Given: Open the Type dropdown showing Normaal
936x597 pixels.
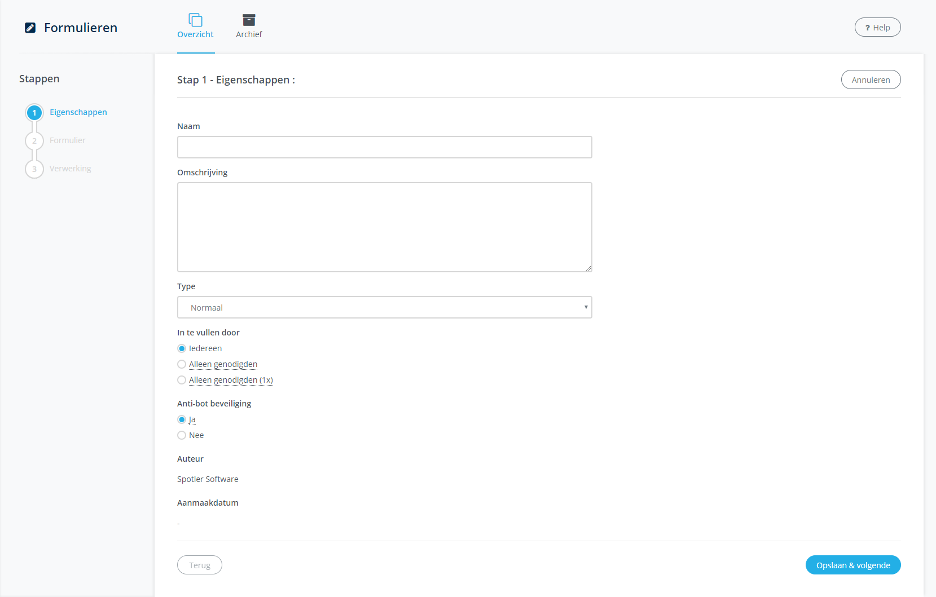Looking at the screenshot, I should [x=384, y=307].
